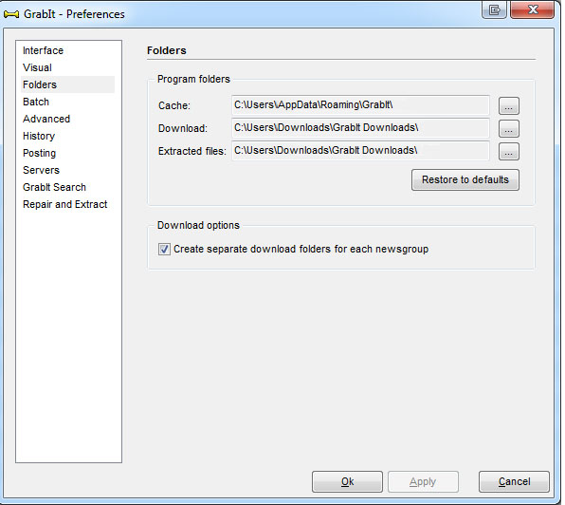Go to Batch preferences

pyautogui.click(x=36, y=102)
